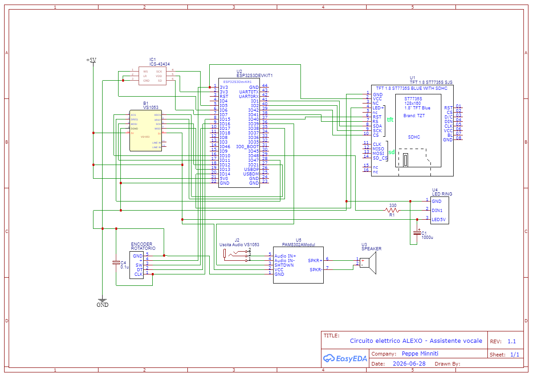Click the U5 PAM8302 amplifier component body
533x377 pixels.
tap(299, 265)
